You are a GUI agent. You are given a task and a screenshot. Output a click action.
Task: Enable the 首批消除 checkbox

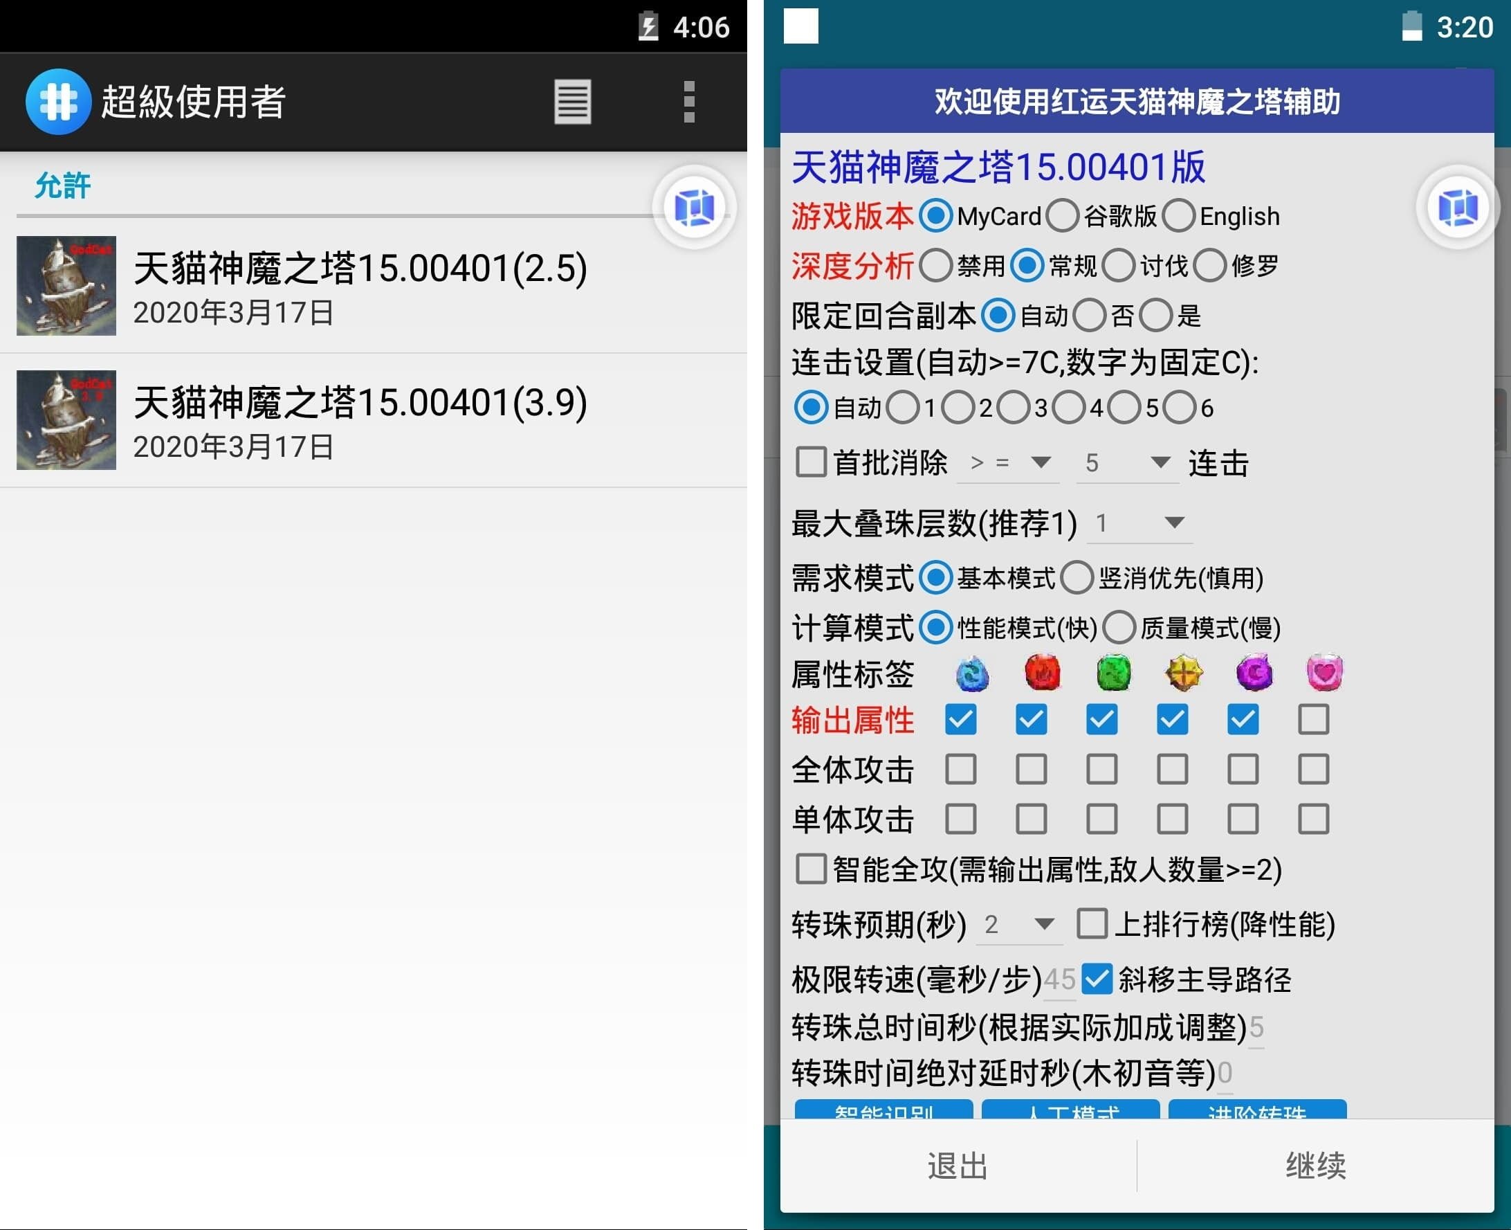(x=811, y=462)
